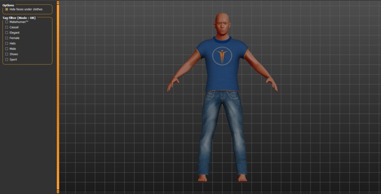381x194 pixels.
Task: Select the Male tag filter checkbox
Action: (7, 49)
